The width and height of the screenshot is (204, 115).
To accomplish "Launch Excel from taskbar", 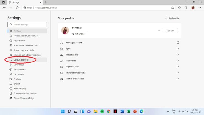I will pos(128,111).
